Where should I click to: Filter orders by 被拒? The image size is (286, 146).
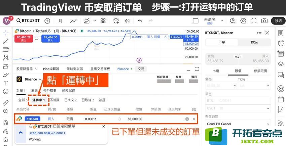pyautogui.click(x=102, y=100)
